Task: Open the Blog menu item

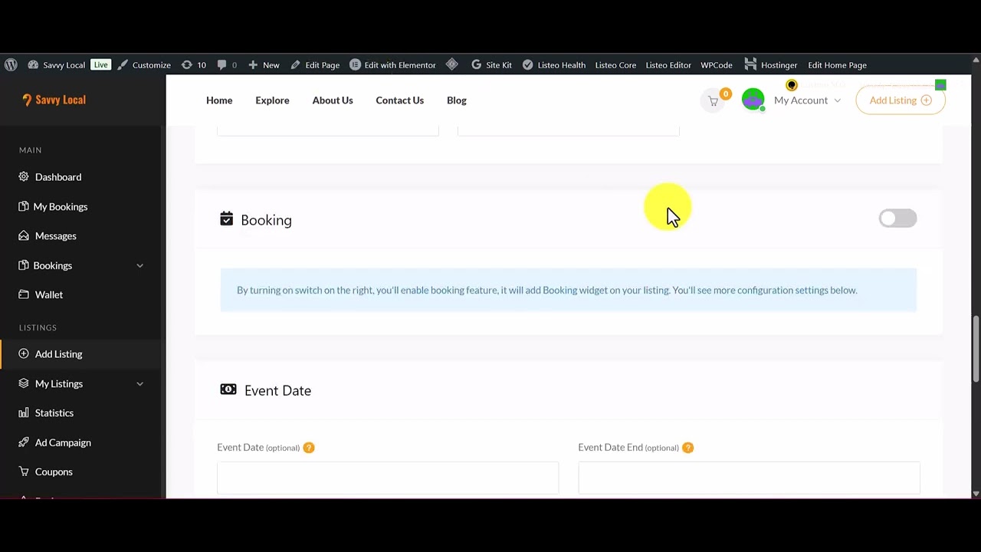Action: [x=457, y=100]
